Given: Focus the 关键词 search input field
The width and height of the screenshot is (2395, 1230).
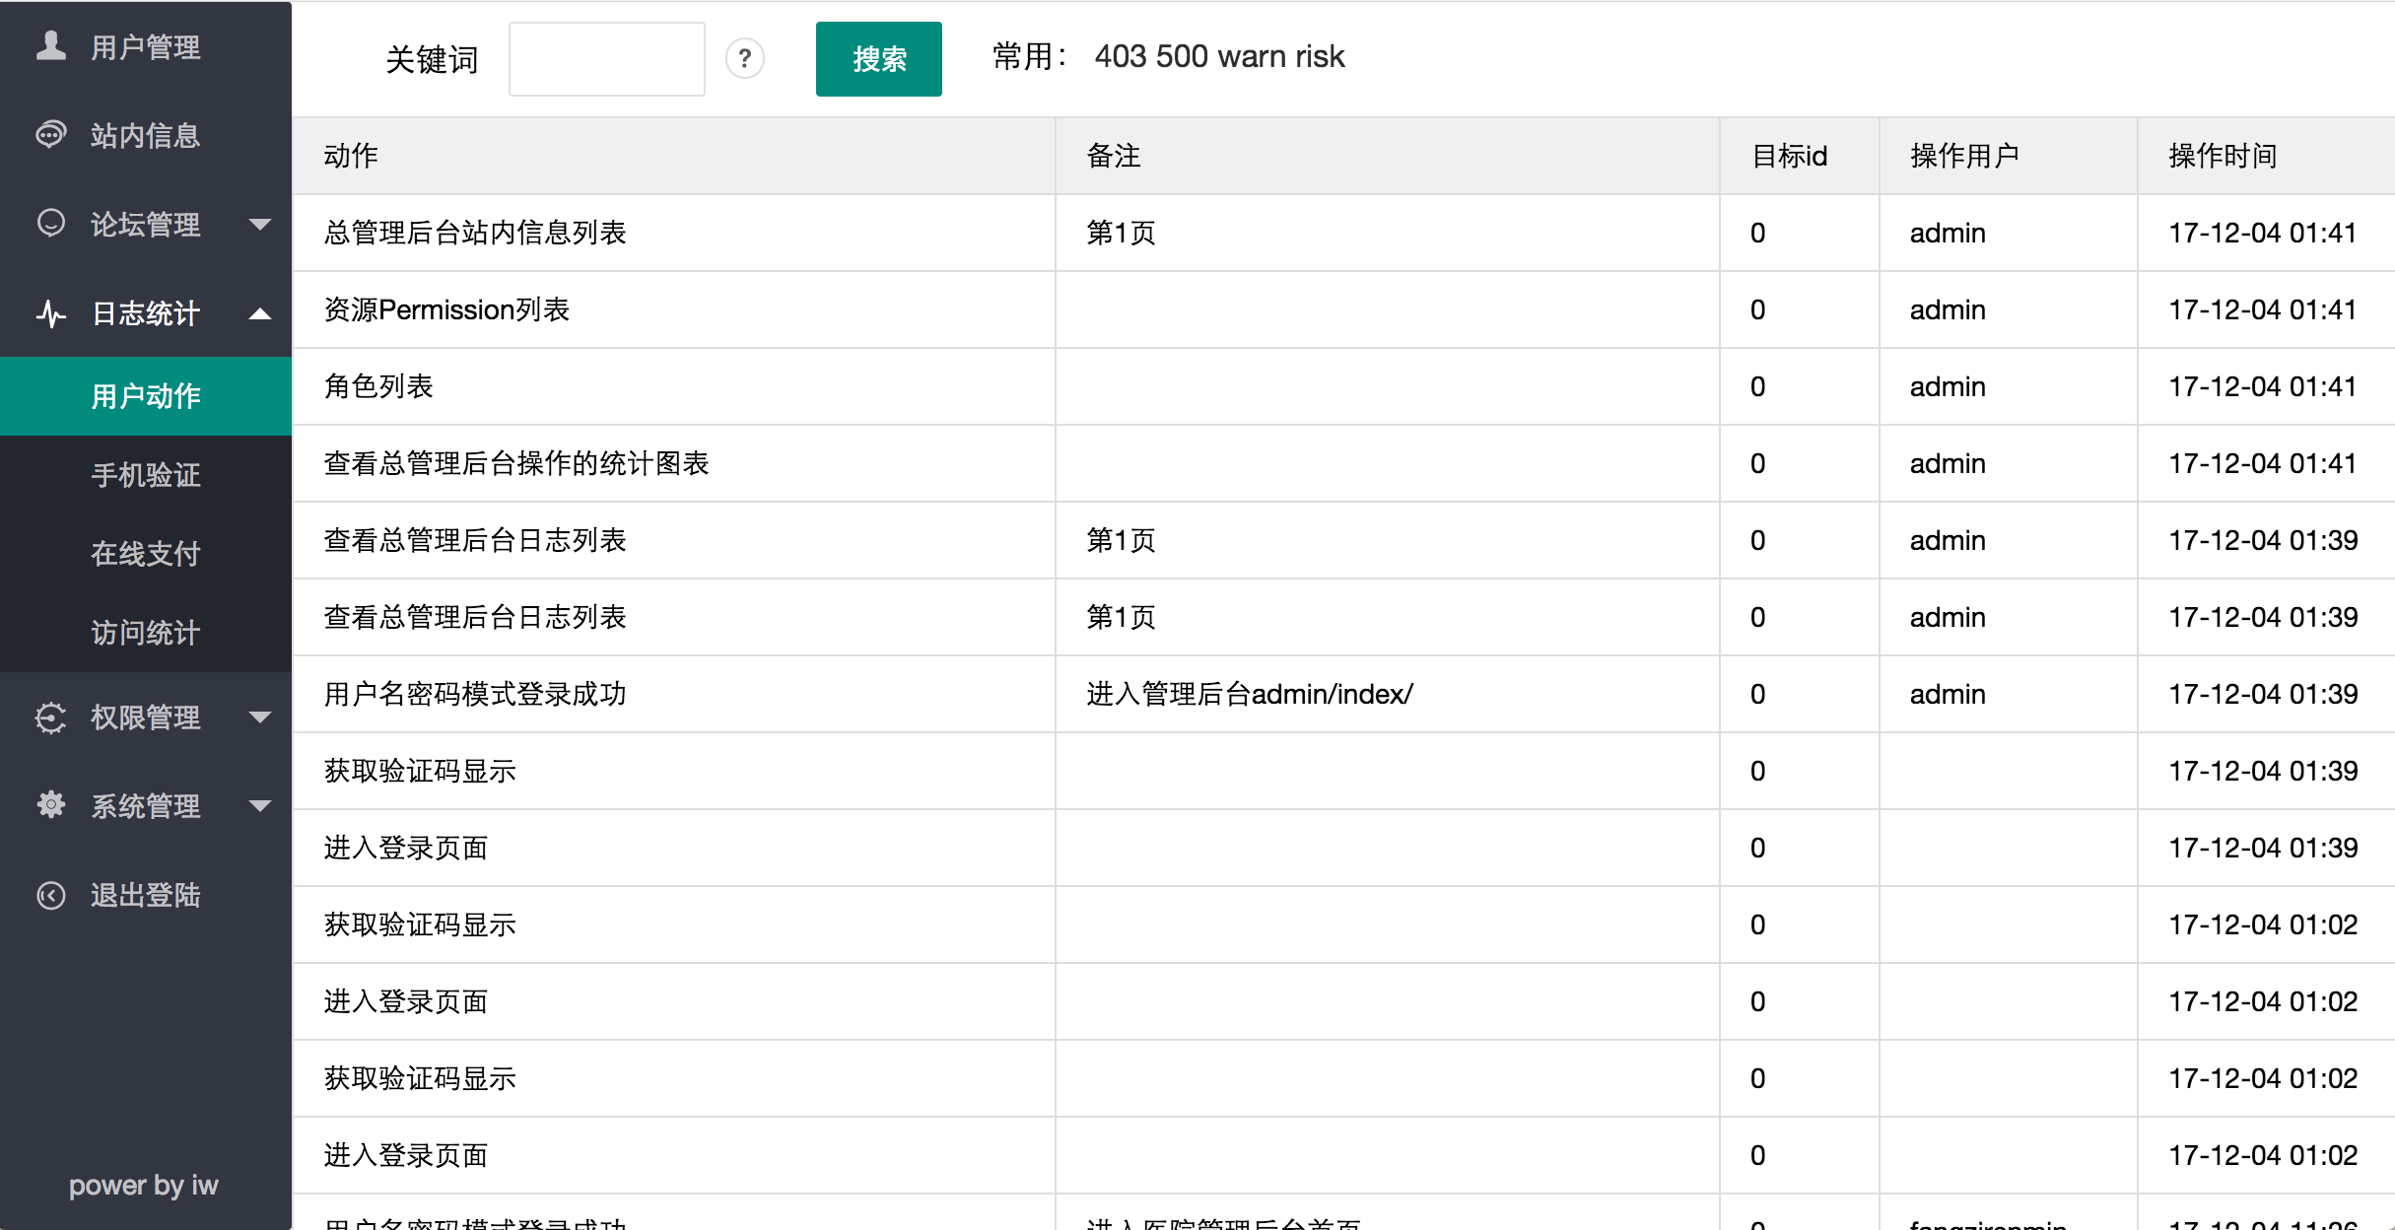Looking at the screenshot, I should pos(607,59).
